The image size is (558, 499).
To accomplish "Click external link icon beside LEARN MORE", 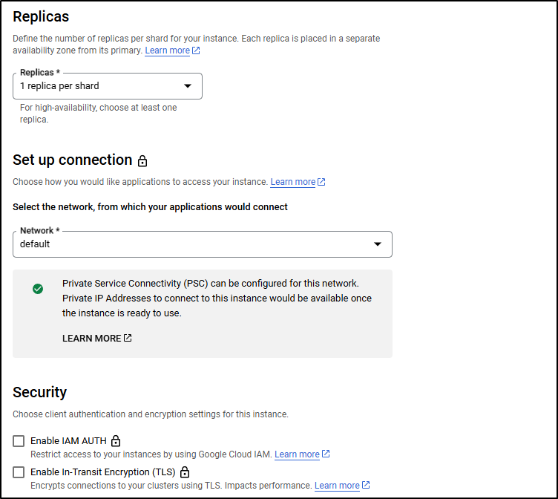I will 128,338.
